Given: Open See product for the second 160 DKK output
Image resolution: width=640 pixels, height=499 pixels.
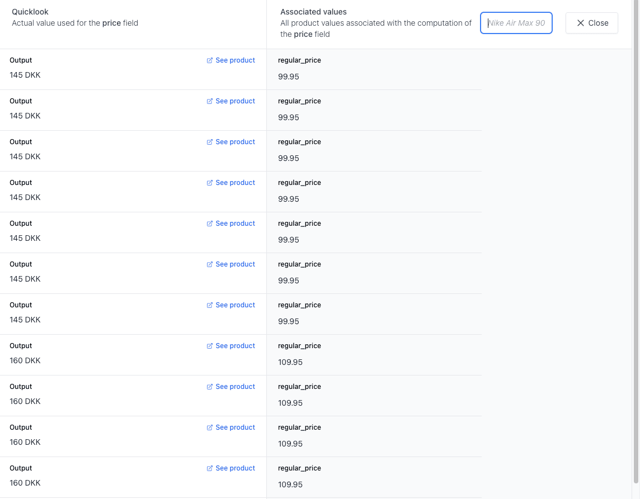Looking at the screenshot, I should (x=235, y=386).
